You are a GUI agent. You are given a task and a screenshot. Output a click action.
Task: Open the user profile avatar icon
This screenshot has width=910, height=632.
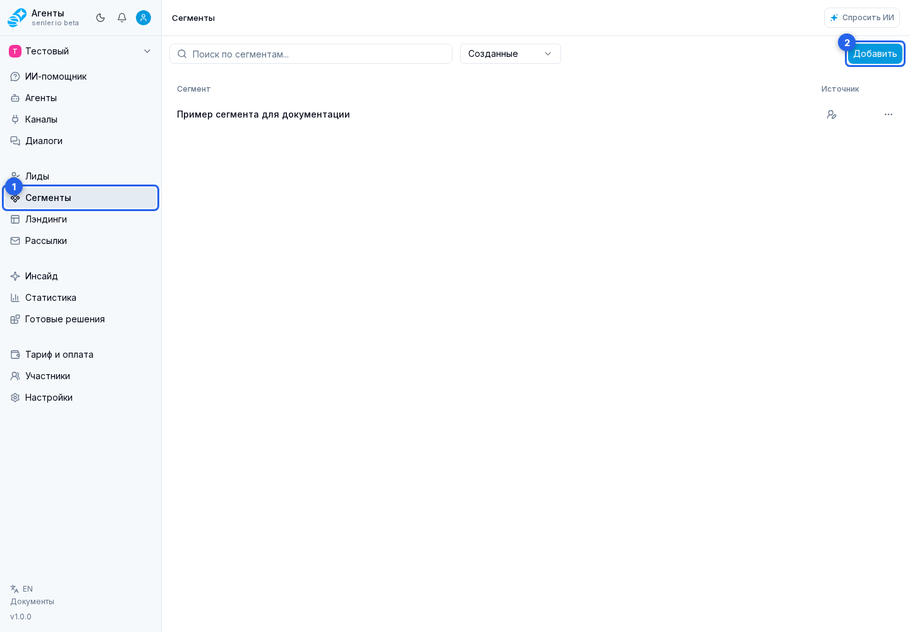tap(143, 18)
